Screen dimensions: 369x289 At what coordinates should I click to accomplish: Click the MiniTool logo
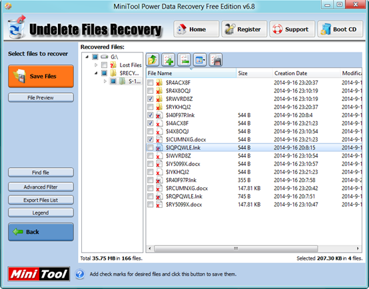39,274
